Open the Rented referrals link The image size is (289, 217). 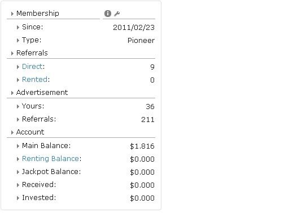tap(35, 80)
